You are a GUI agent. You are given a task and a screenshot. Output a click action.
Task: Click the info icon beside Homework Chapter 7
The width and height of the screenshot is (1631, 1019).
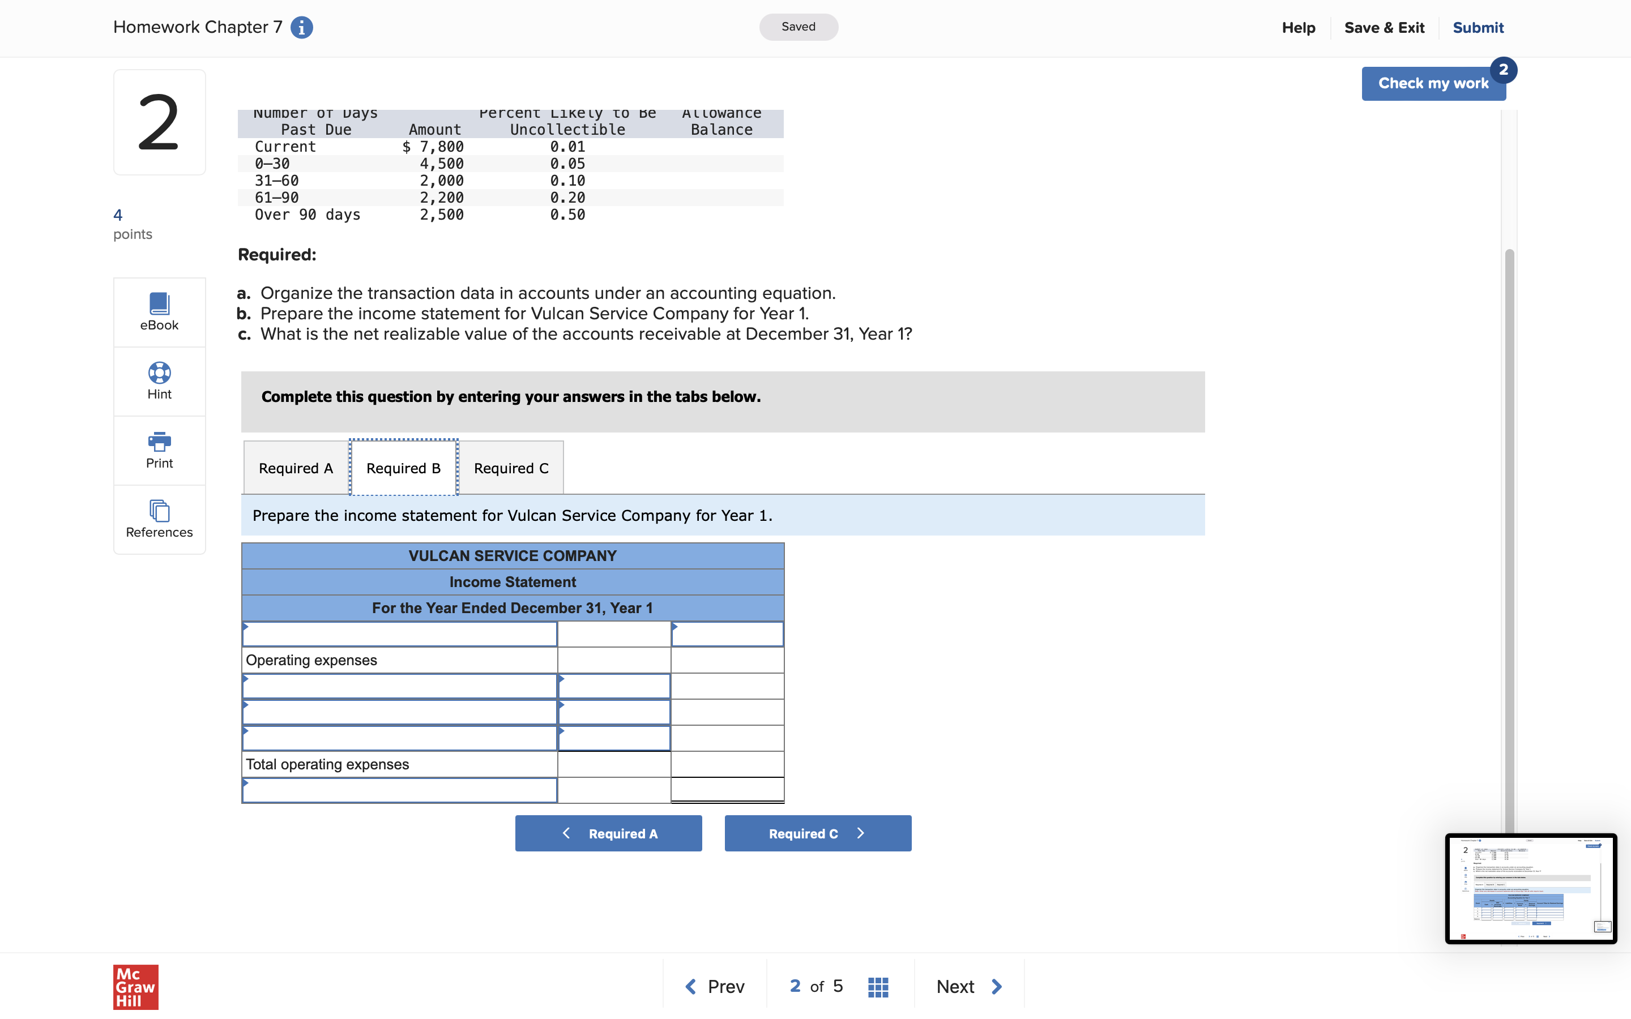[301, 28]
